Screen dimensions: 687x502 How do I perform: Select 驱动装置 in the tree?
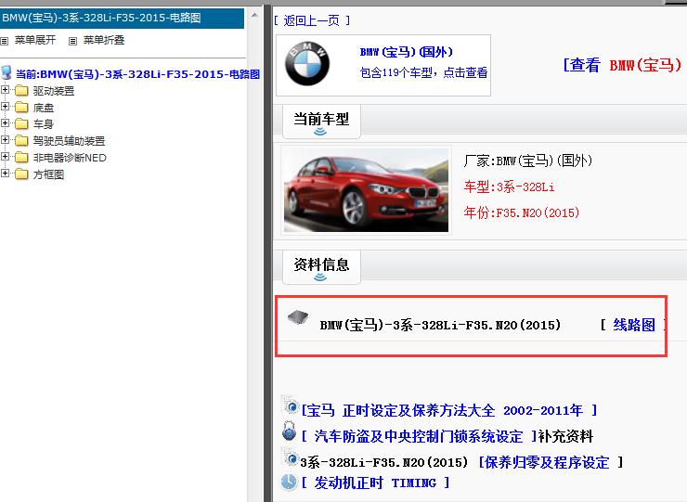click(x=54, y=91)
